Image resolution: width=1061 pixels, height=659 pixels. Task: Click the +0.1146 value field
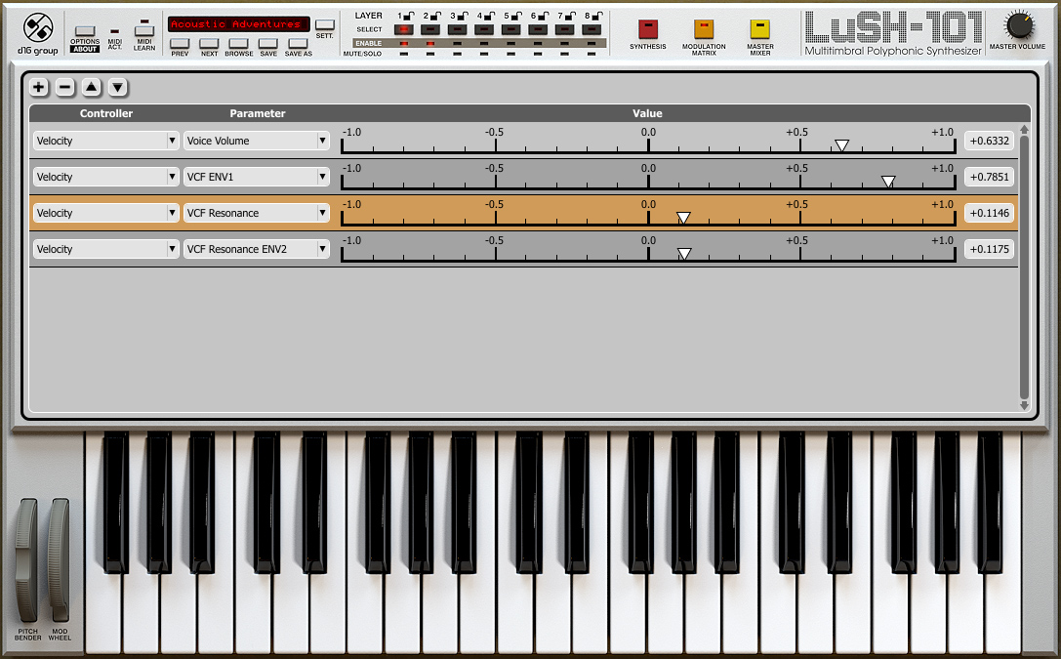coord(990,213)
